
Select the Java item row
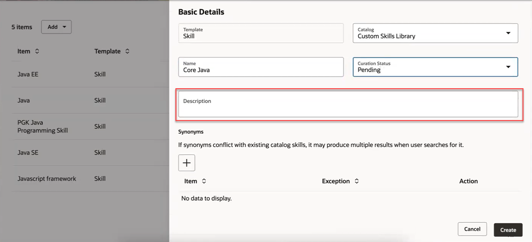coord(90,101)
